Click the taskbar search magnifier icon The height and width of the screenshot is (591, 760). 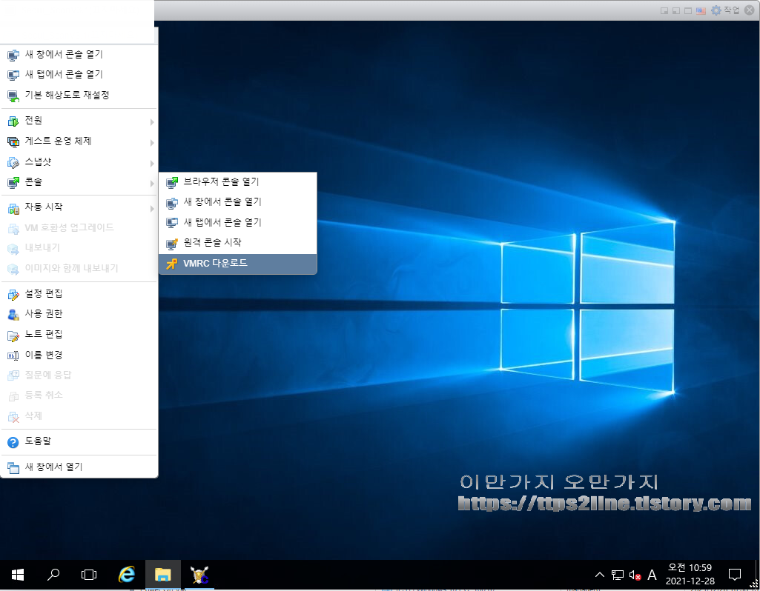tap(53, 575)
